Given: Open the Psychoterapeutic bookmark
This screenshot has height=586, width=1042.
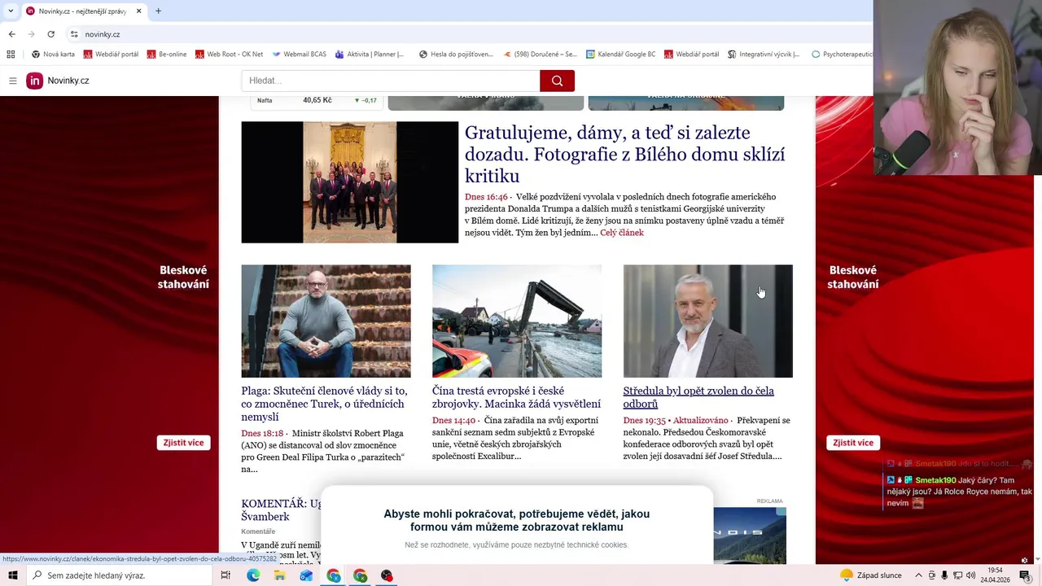Looking at the screenshot, I should point(842,55).
